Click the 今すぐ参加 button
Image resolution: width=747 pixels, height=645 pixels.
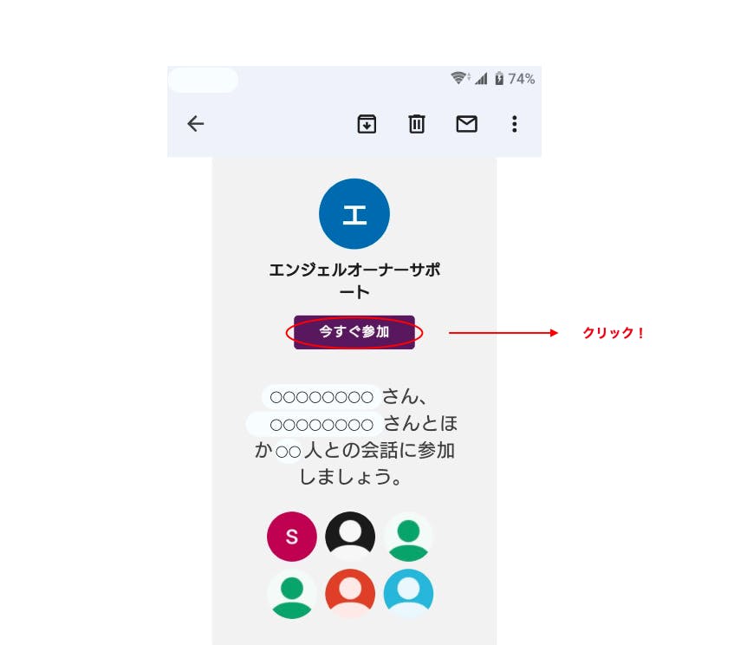[x=354, y=332]
